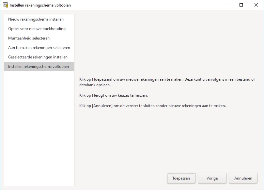
Task: Click empty space left of Toepassen button
Action: pyautogui.click(x=121, y=178)
